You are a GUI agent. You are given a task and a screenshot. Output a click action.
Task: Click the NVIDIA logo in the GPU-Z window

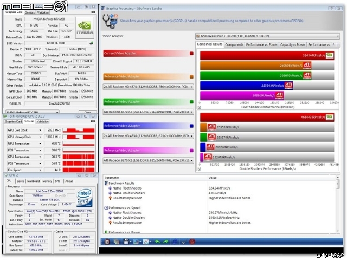[85, 28]
